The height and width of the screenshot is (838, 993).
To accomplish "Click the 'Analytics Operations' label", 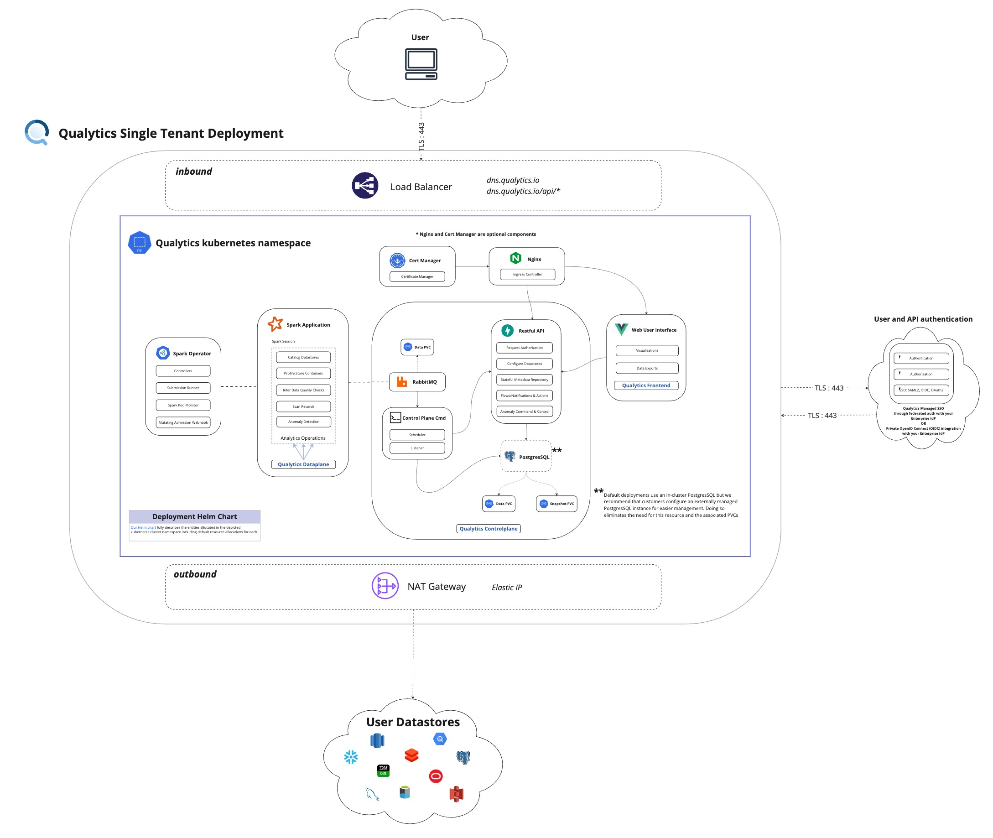I will [303, 438].
